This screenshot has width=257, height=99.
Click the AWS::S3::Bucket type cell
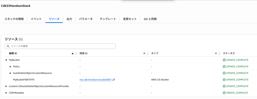(x=160, y=80)
